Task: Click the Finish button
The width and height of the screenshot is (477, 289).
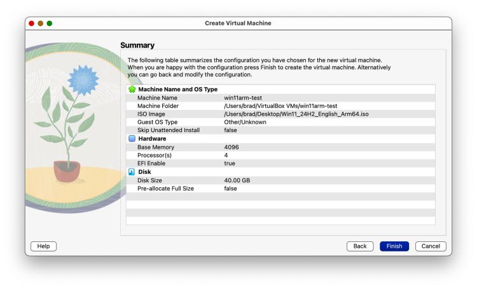Action: coord(394,246)
